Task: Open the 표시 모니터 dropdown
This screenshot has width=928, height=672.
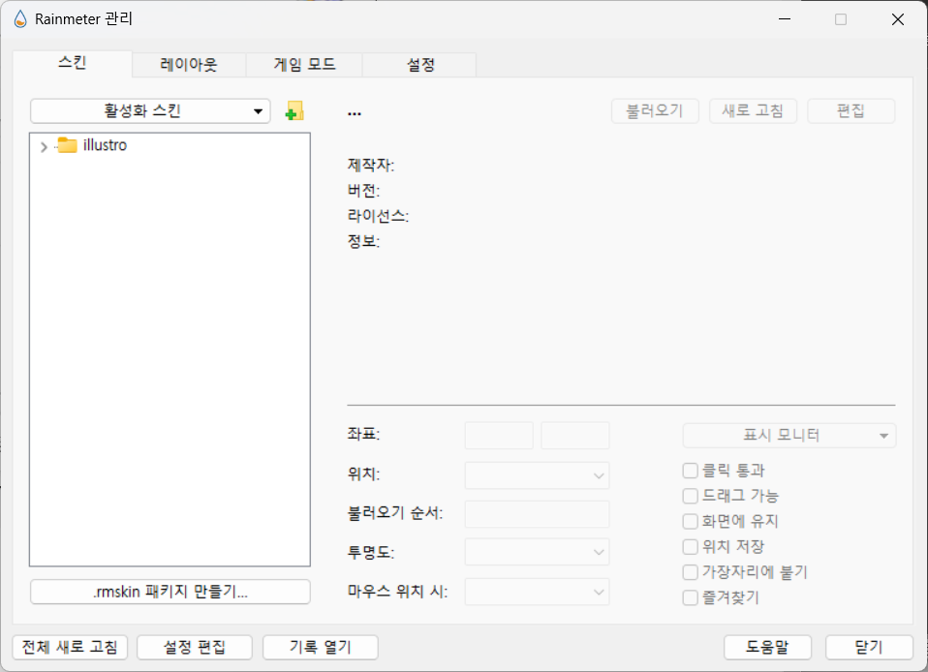Action: (789, 436)
